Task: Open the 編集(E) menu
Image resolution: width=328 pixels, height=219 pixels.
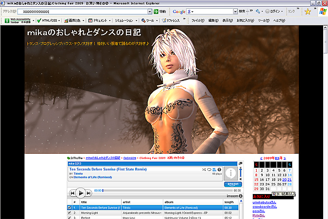Action: 213,21
